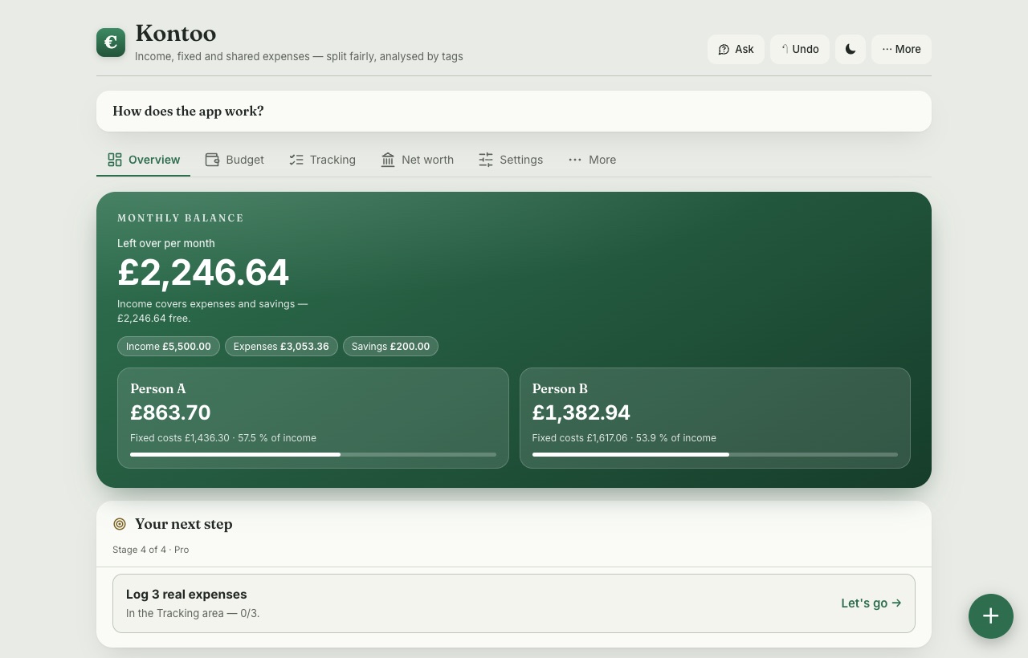
Task: Open the Person B balance card
Action: (715, 418)
